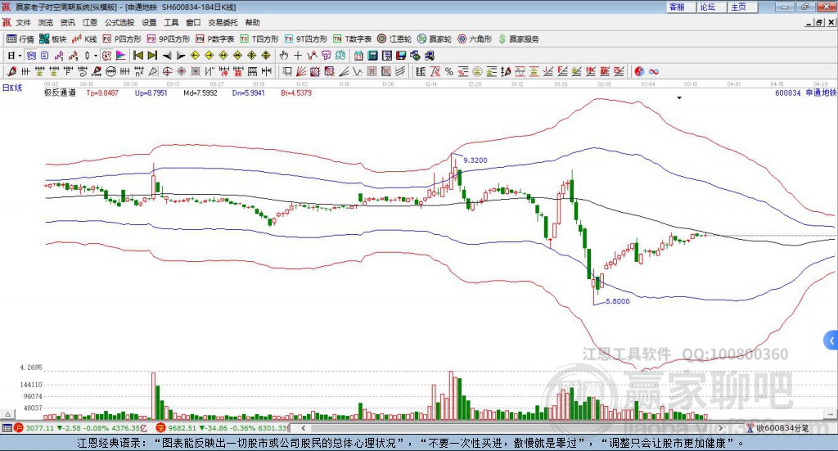Open the P数字表 number table
The height and width of the screenshot is (451, 838).
point(215,39)
